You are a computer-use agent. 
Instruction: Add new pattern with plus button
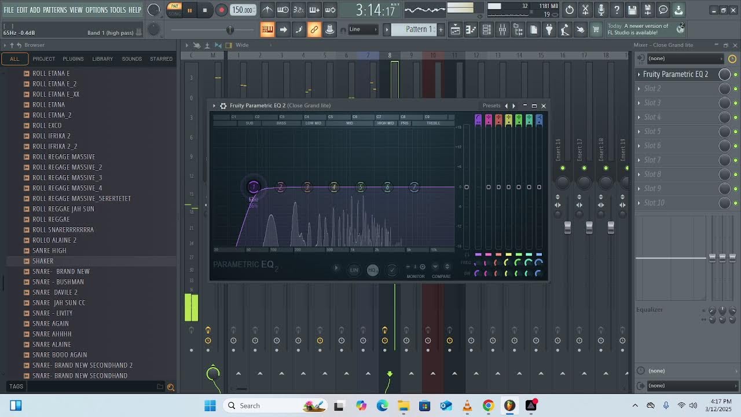pyautogui.click(x=441, y=30)
